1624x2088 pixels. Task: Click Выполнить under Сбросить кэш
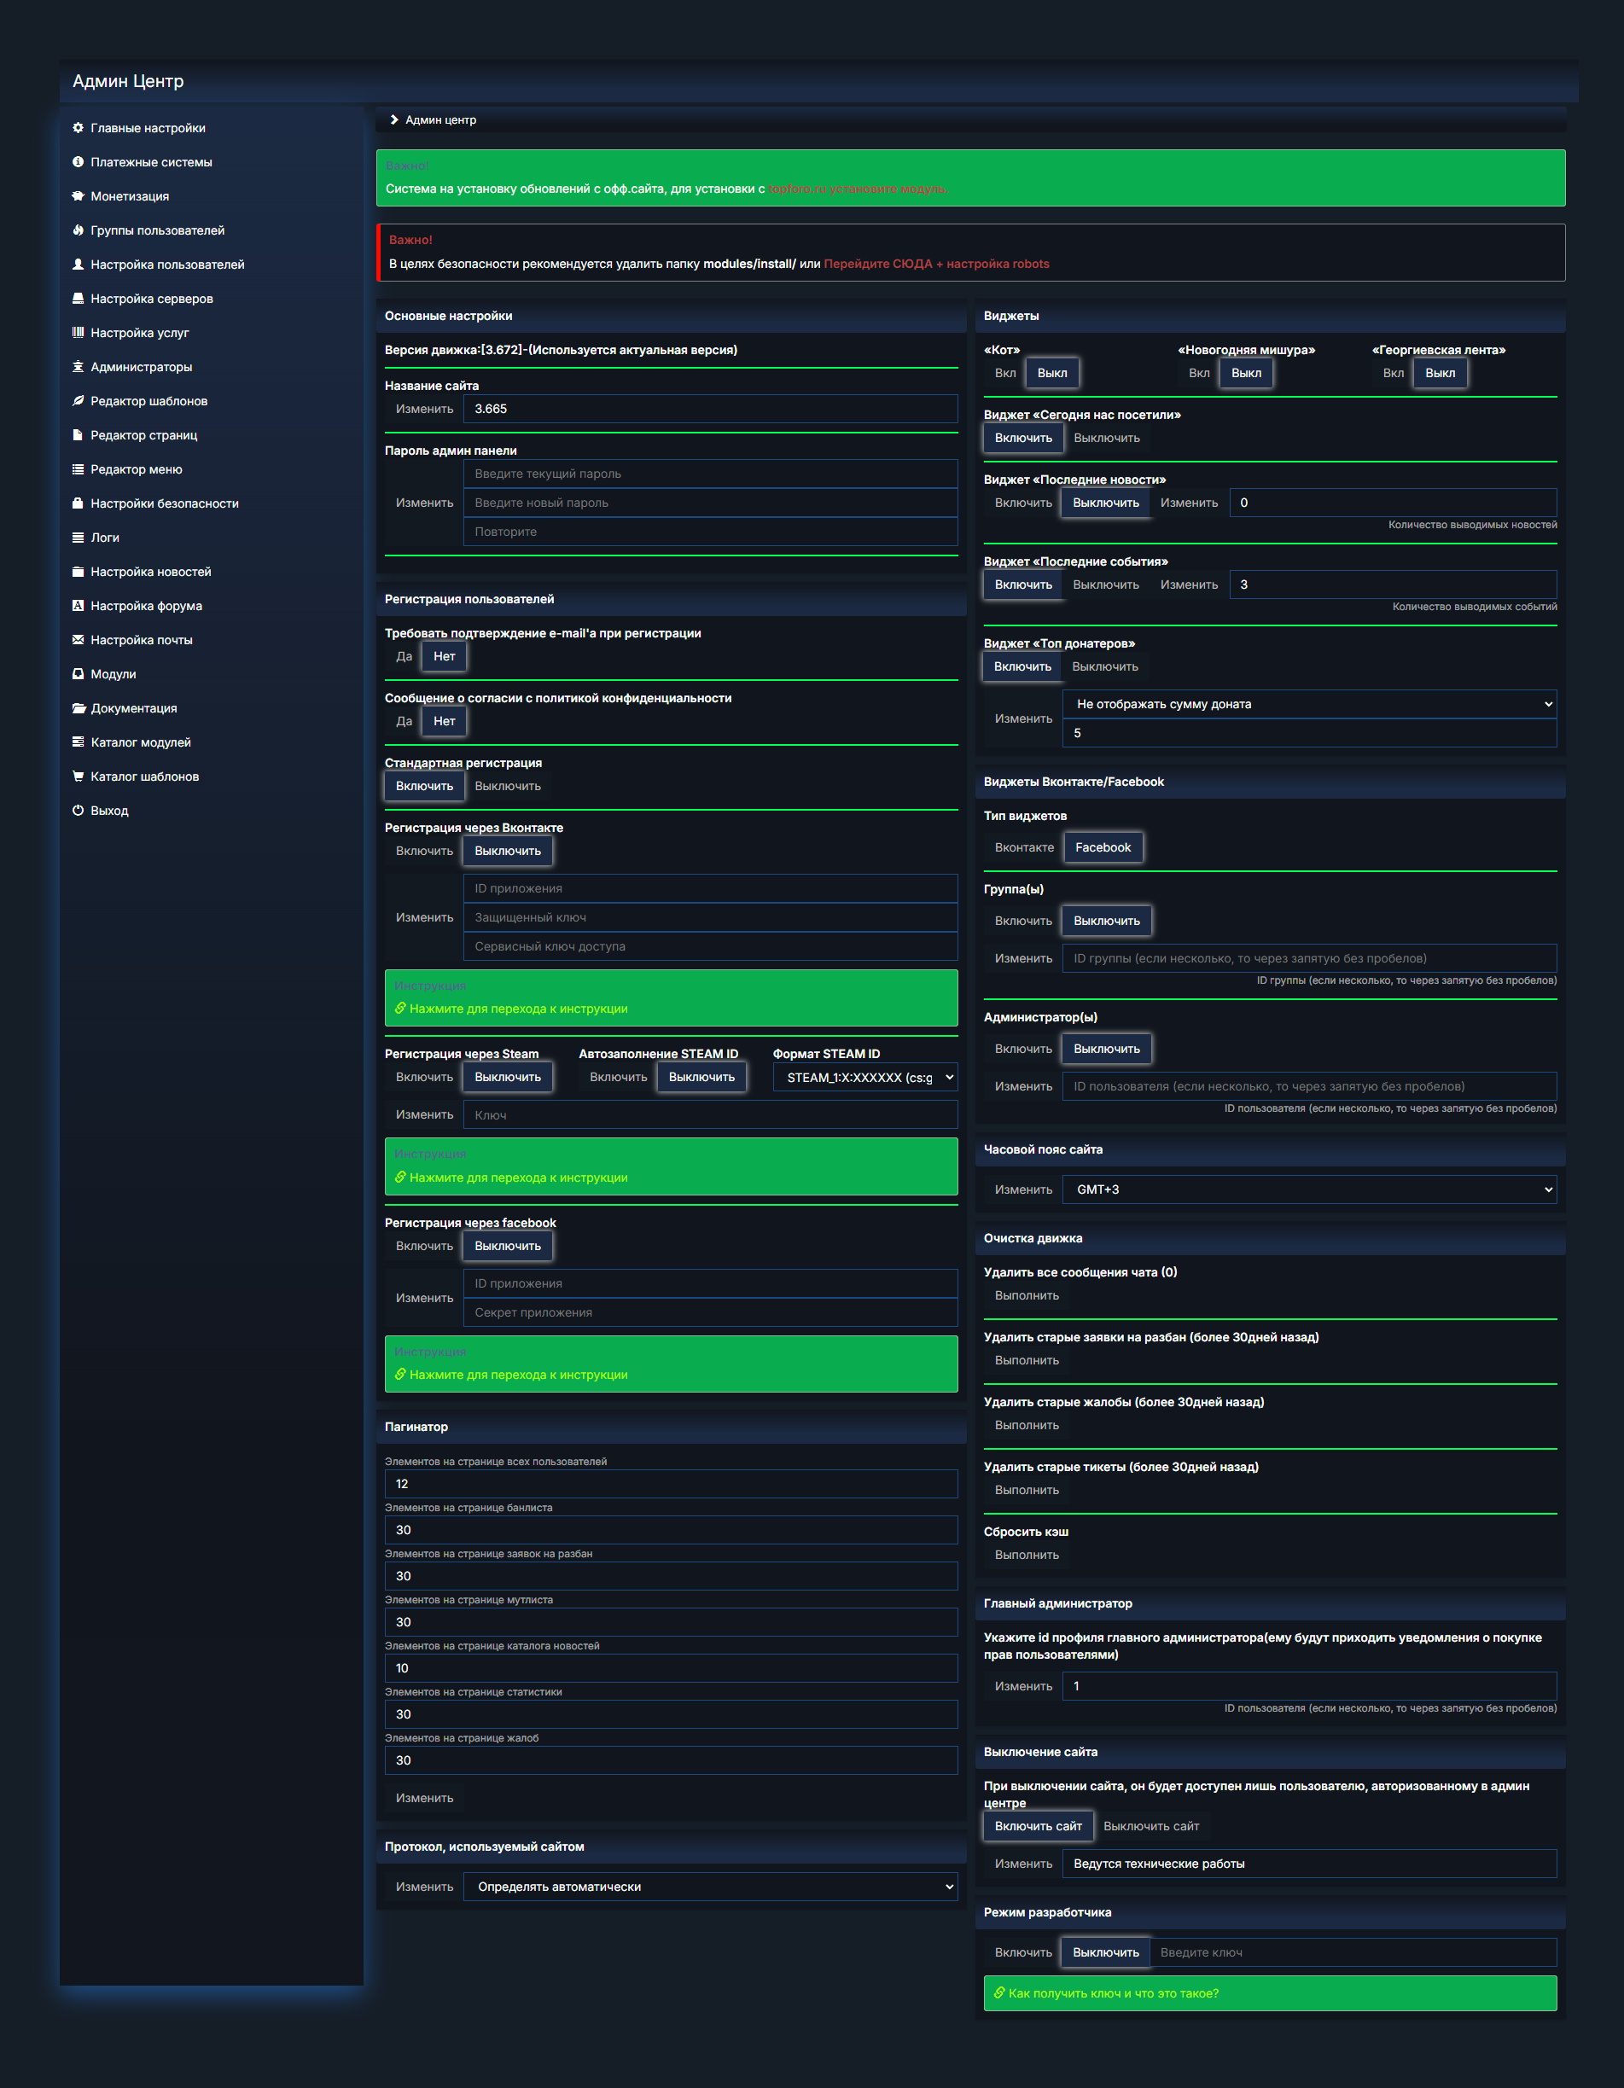coord(1027,1555)
